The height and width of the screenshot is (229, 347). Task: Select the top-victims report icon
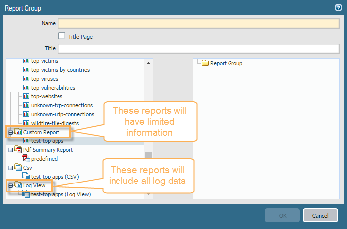tap(26, 61)
